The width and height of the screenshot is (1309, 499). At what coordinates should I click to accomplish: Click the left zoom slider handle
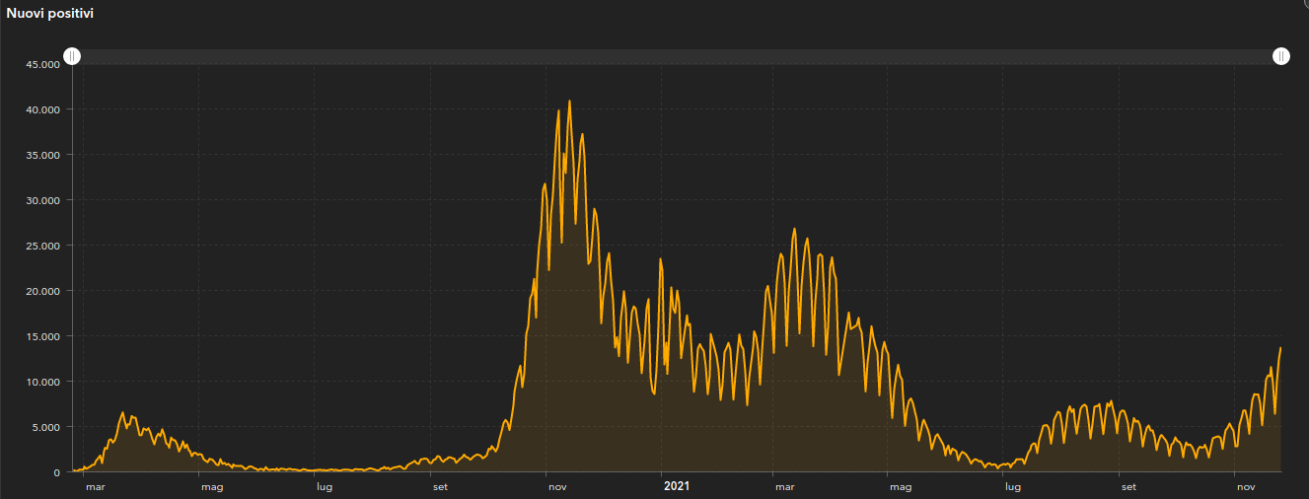(72, 56)
